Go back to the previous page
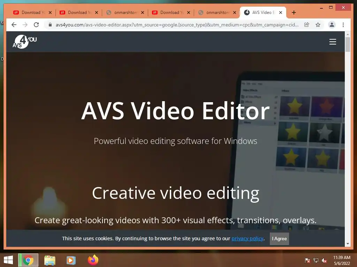357x267 pixels. tap(14, 25)
